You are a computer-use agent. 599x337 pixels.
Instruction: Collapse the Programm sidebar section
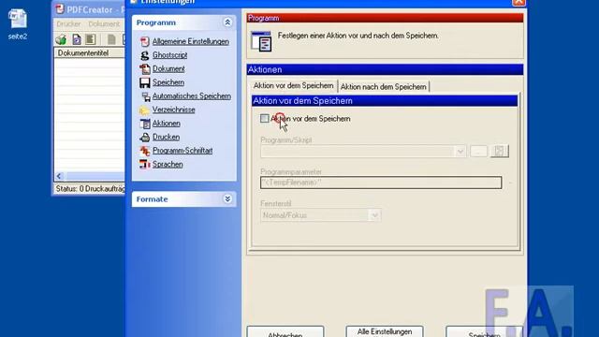click(227, 22)
